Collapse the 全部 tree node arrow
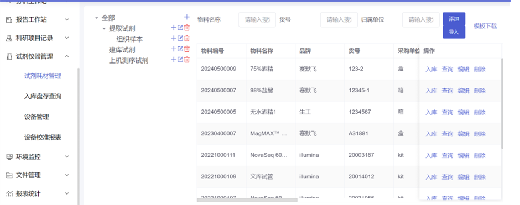The height and width of the screenshot is (205, 520). [97, 18]
